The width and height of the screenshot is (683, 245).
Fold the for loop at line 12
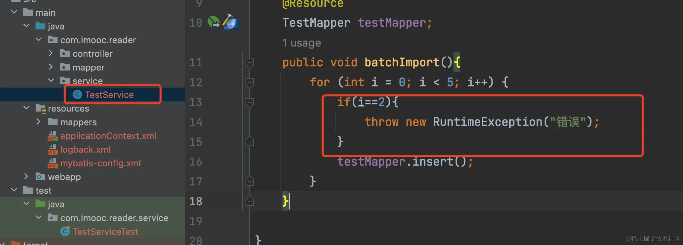click(x=250, y=83)
